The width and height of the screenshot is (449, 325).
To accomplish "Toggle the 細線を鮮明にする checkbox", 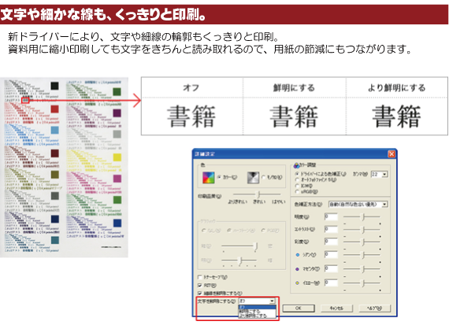I will [200, 293].
